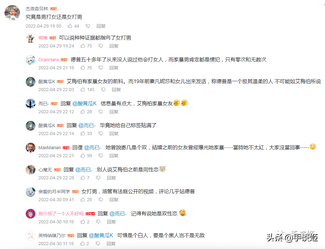Click 回复 under 英特纳雄乃尔's comment
Image resolution: width=325 pixels, height=249 pixels.
(111, 244)
